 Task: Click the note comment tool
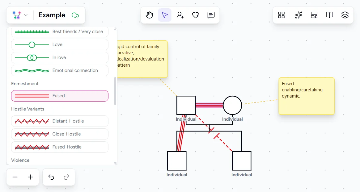click(211, 15)
